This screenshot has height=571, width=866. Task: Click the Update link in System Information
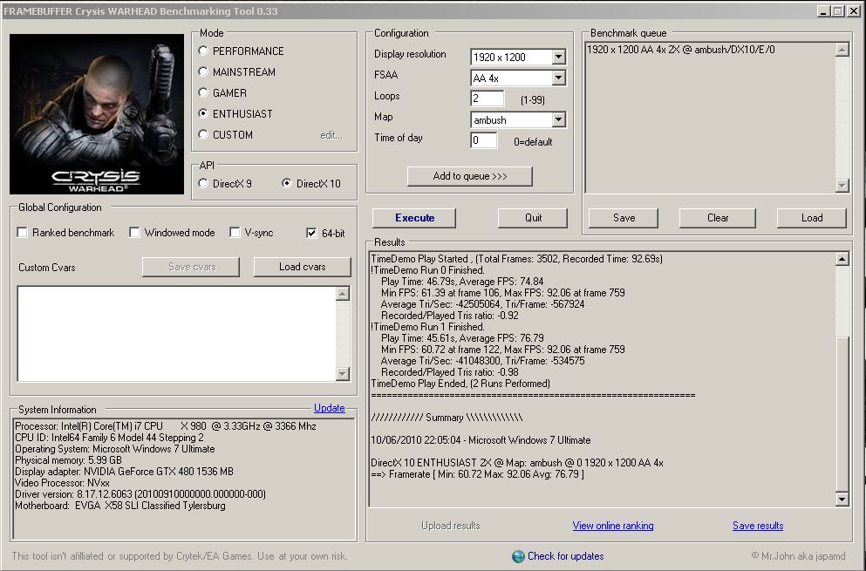[329, 408]
